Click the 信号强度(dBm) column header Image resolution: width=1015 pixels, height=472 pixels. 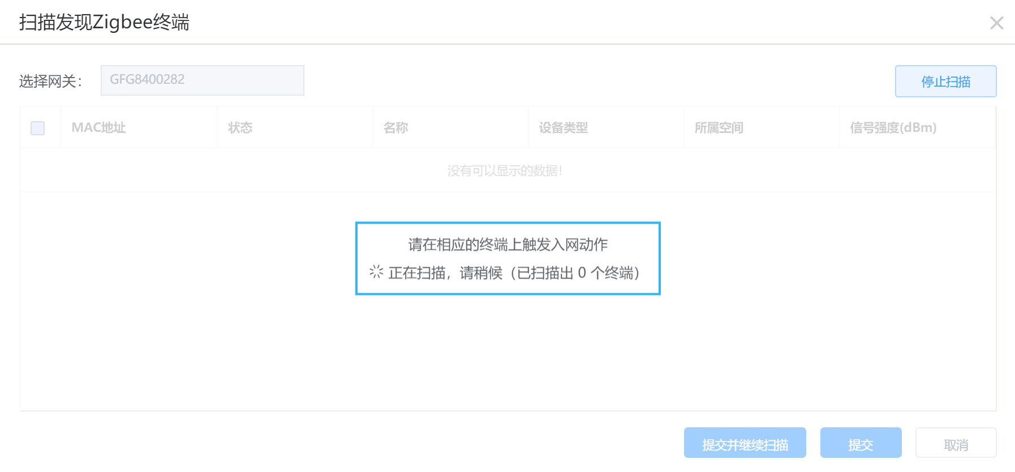point(893,128)
